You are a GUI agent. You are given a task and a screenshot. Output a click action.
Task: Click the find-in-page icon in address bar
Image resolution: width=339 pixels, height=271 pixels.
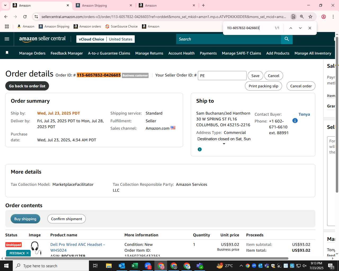pyautogui.click(x=293, y=17)
